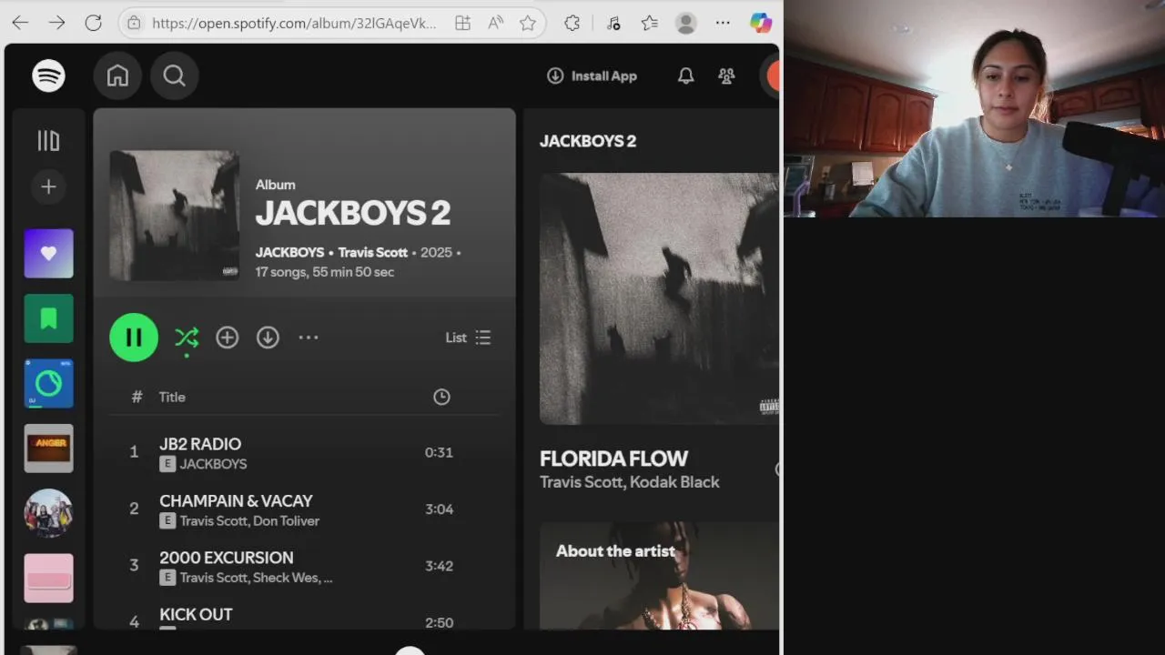Open Travis Scott artist link in header
1165x655 pixels.
(x=372, y=252)
